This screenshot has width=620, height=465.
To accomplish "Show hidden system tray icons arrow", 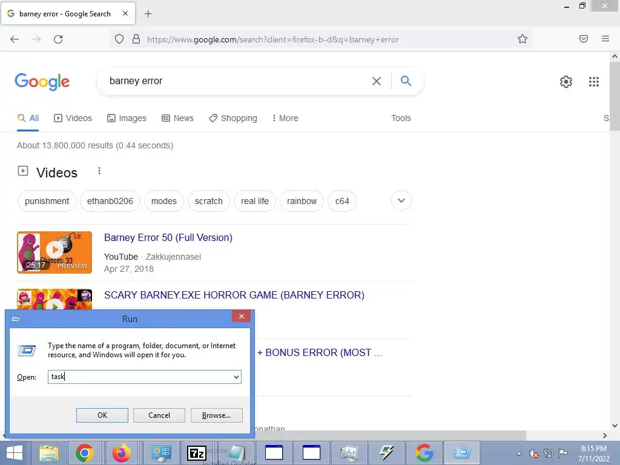I will tap(519, 453).
